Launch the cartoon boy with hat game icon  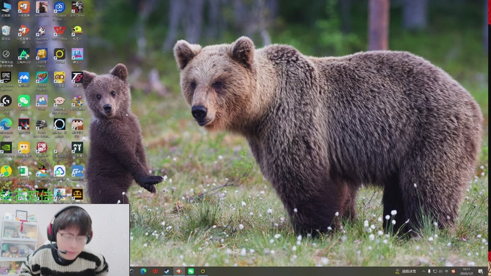tap(77, 126)
